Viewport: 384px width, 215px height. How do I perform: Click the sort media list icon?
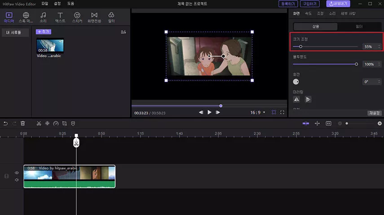point(123,32)
